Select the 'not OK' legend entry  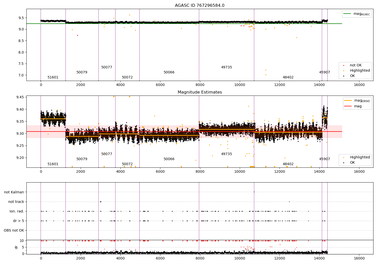[x=356, y=65]
